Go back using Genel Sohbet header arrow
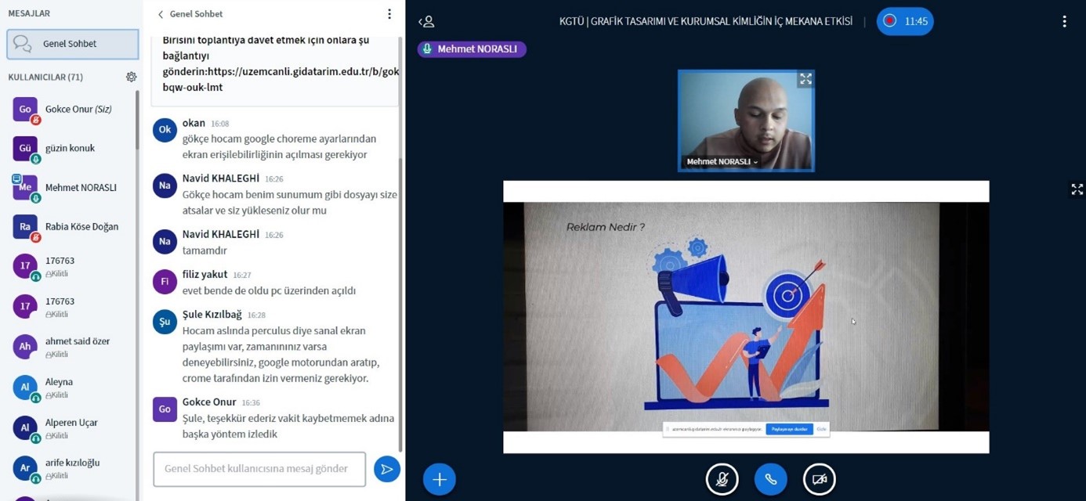Screen dimensions: 1086x501 (x=161, y=14)
